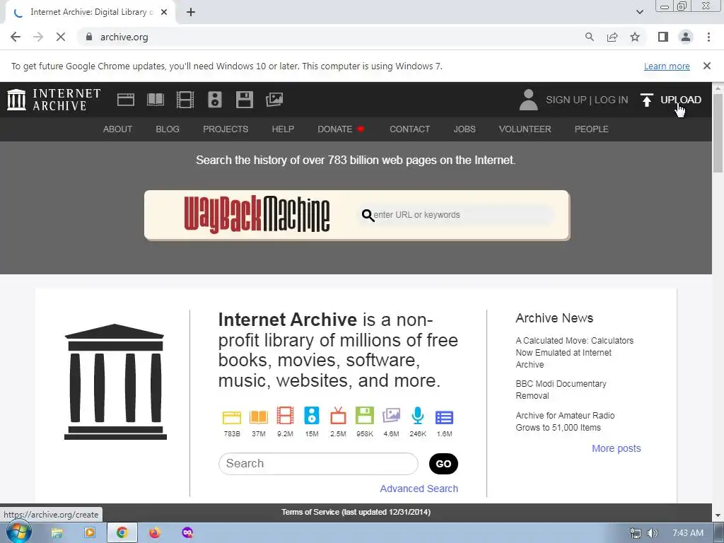Open the PEOPLE menu item
This screenshot has width=724, height=543.
coord(592,129)
